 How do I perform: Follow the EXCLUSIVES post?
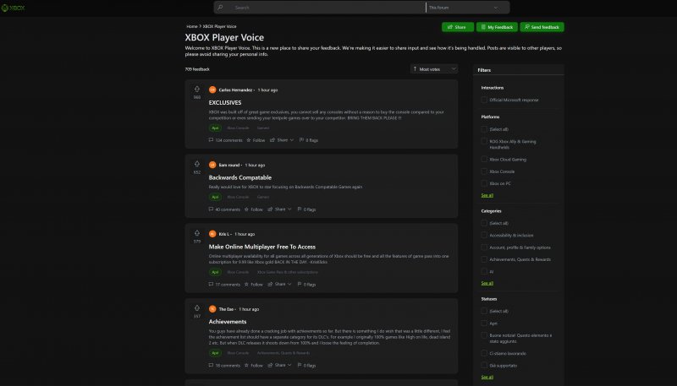click(x=256, y=140)
